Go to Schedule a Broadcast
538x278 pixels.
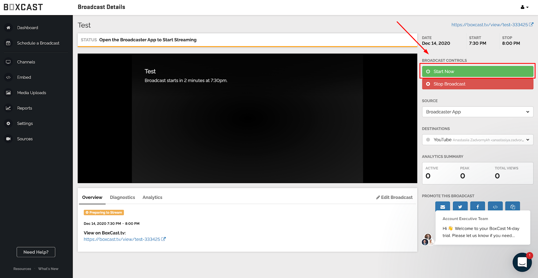(38, 43)
